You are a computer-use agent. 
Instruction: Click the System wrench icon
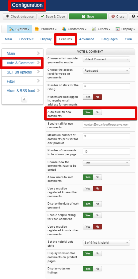(11, 29)
